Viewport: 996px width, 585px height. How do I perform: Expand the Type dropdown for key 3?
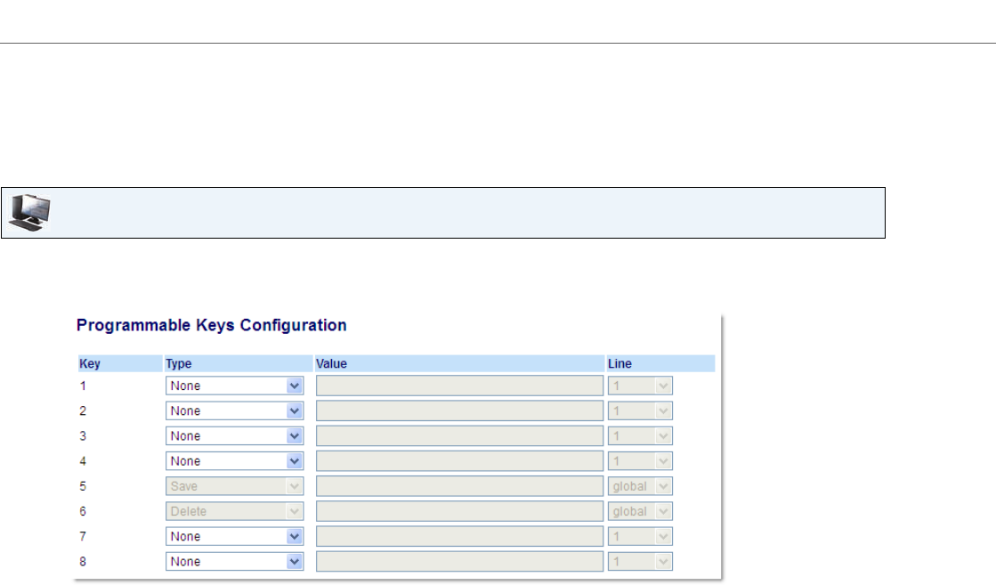235,436
